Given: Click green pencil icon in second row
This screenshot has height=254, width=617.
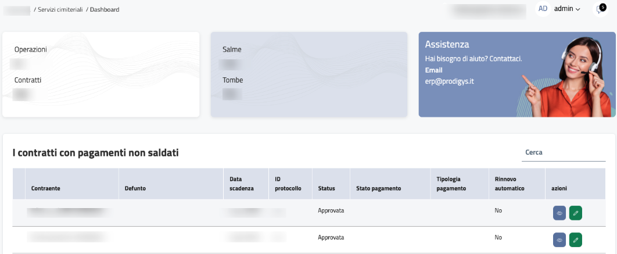Looking at the screenshot, I should (x=575, y=239).
